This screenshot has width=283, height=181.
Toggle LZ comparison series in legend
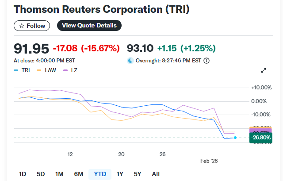click(x=71, y=70)
